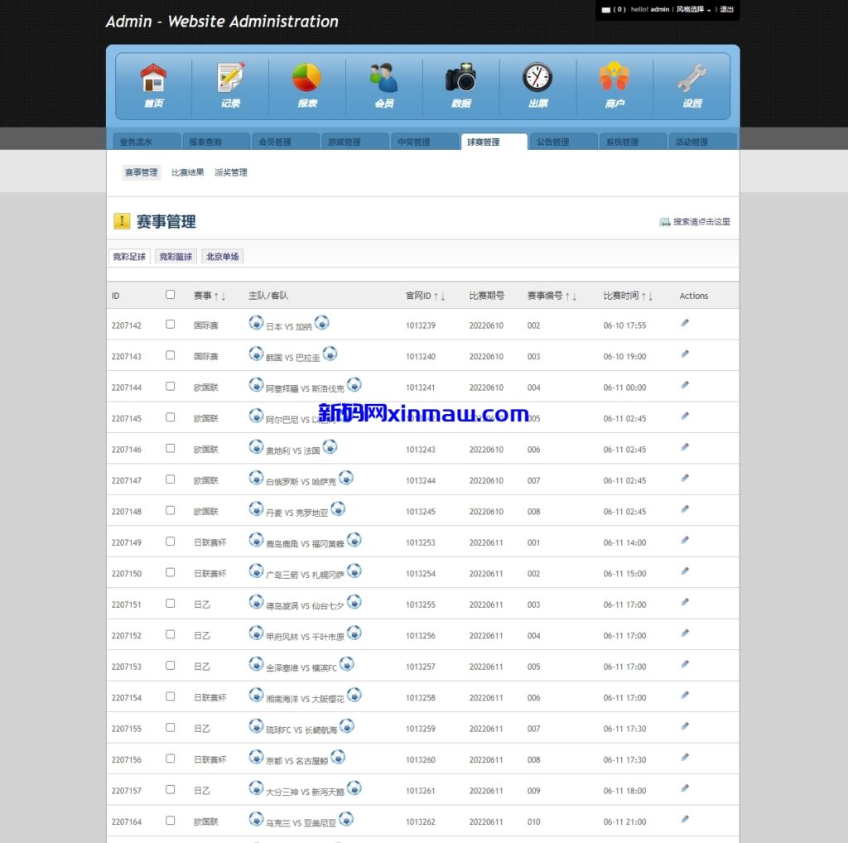This screenshot has height=843, width=848.
Task: Check the checkbox on row 2207150
Action: pyautogui.click(x=170, y=571)
